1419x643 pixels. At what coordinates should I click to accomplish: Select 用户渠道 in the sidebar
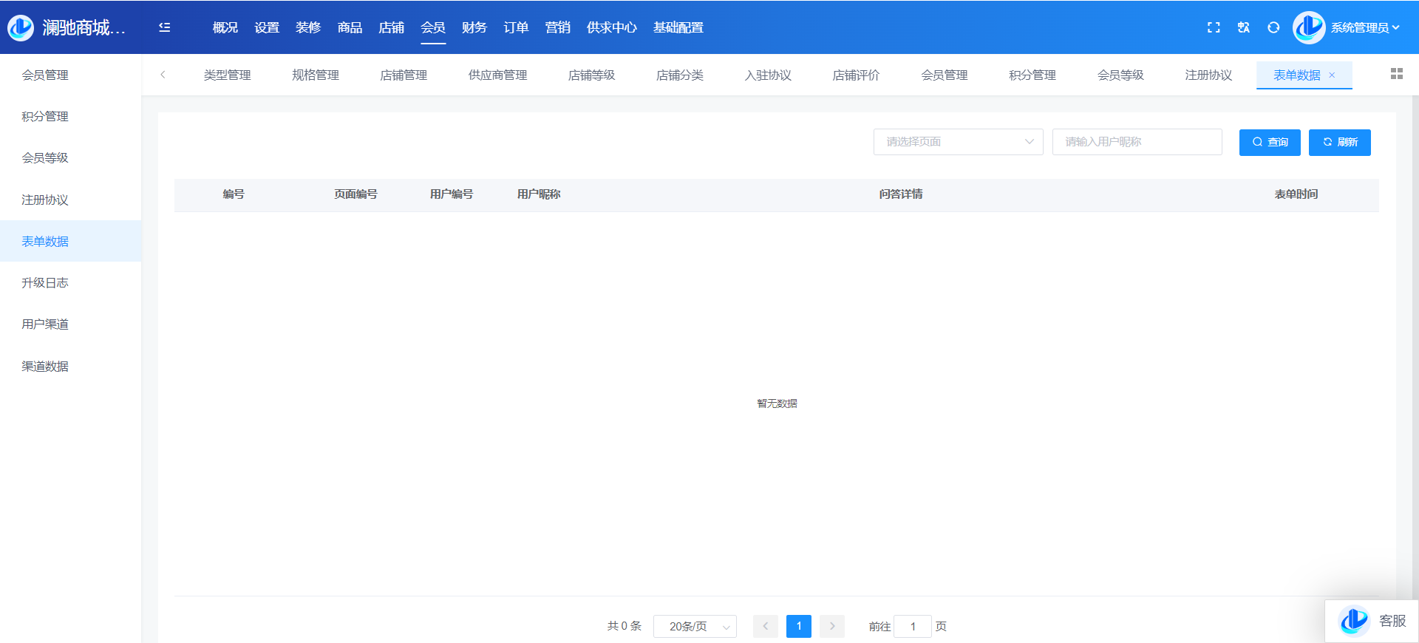(45, 324)
